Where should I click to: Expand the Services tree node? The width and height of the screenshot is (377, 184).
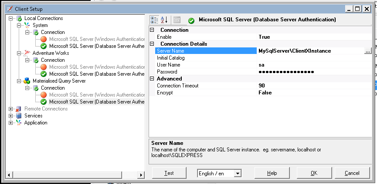10,116
